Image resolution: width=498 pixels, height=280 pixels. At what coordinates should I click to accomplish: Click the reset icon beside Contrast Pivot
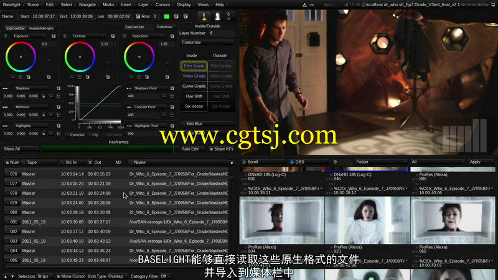pyautogui.click(x=172, y=107)
